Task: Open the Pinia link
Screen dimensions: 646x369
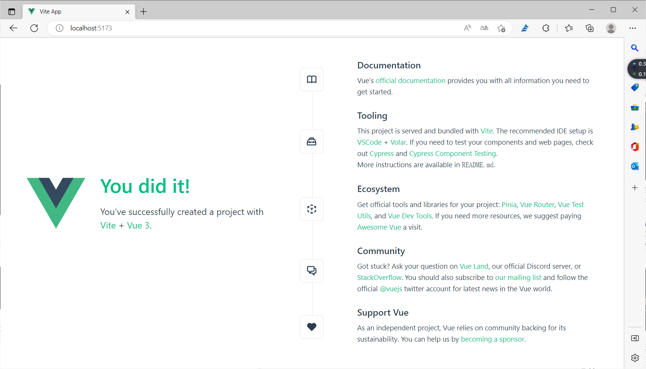Action: (509, 204)
